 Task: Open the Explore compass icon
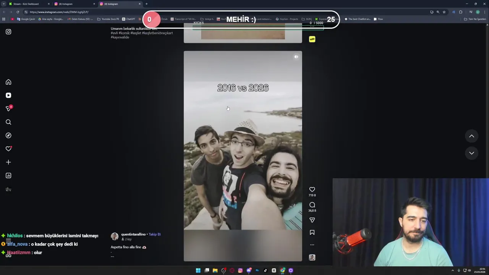8,136
